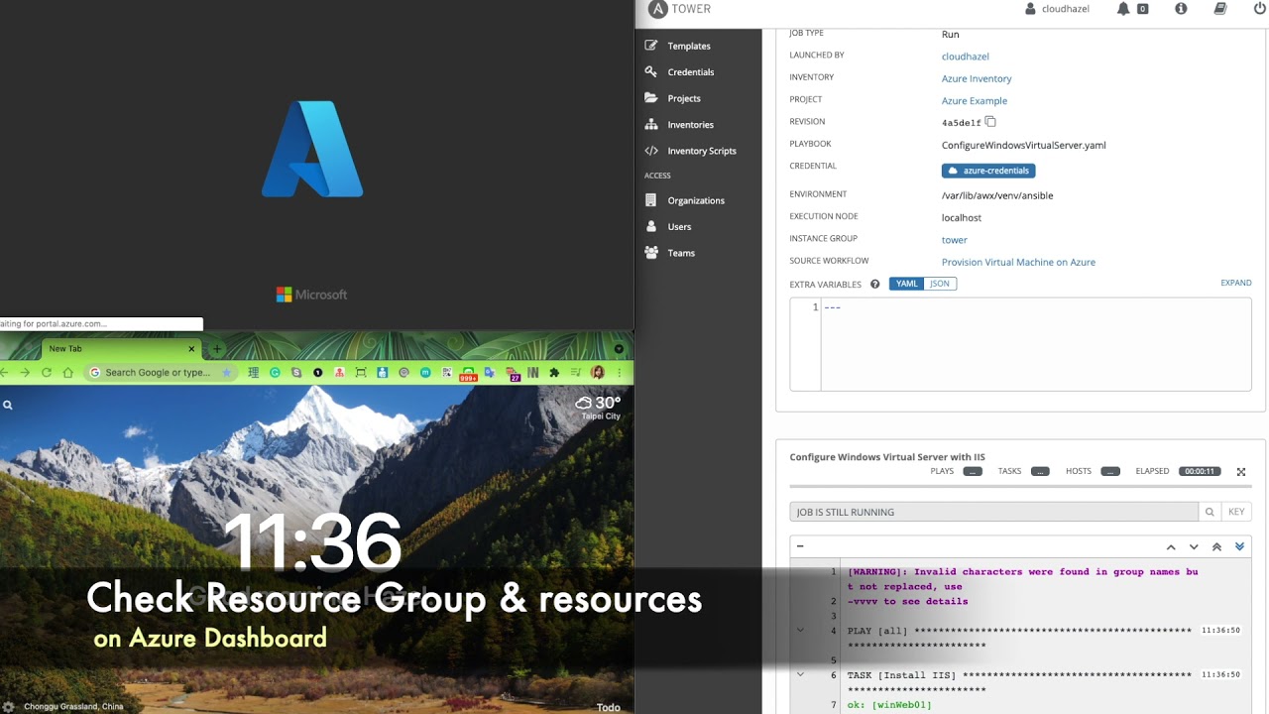
Task: Open the Azure Inventory link
Action: (x=977, y=78)
